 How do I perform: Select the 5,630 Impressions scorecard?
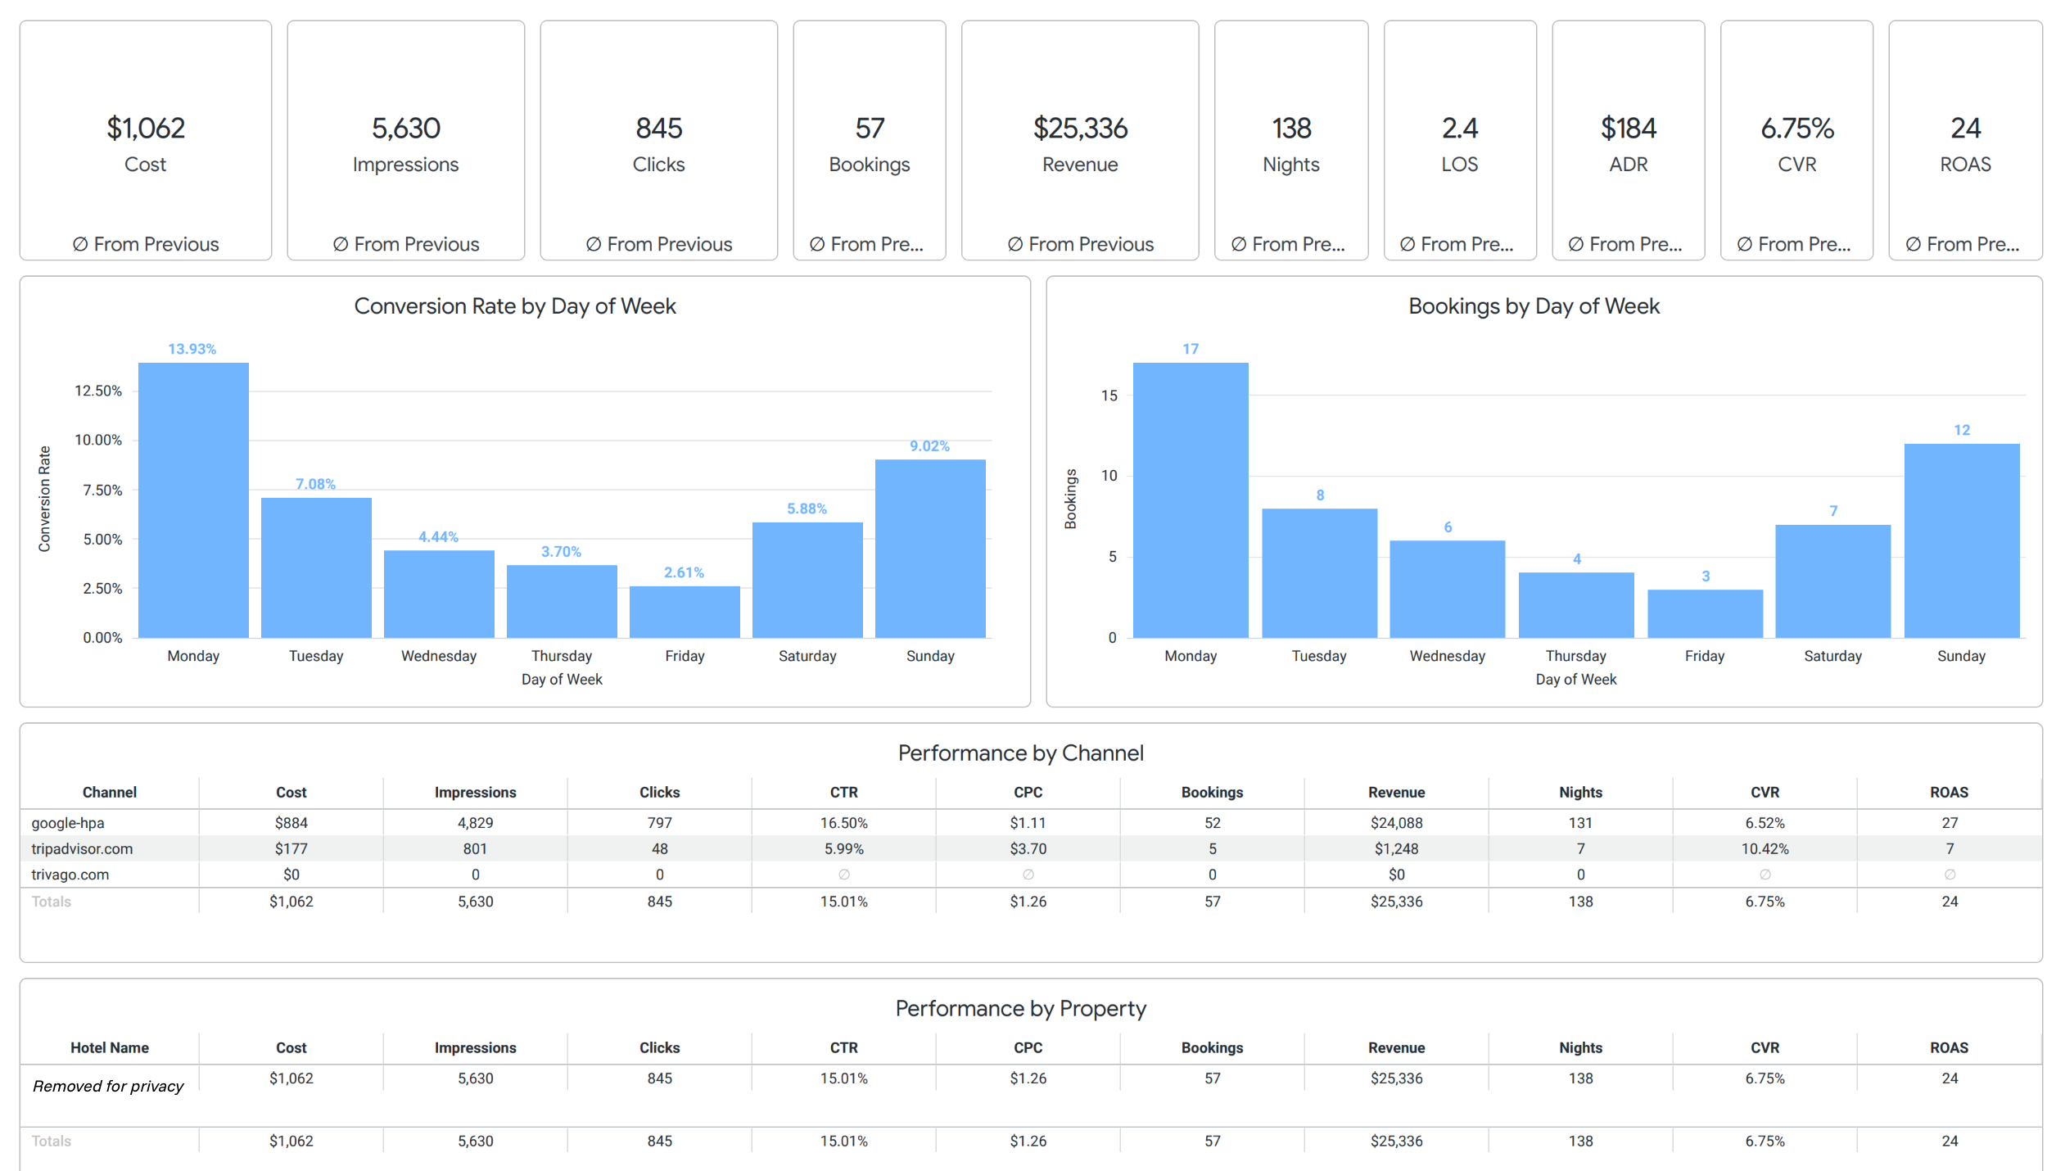pos(406,141)
